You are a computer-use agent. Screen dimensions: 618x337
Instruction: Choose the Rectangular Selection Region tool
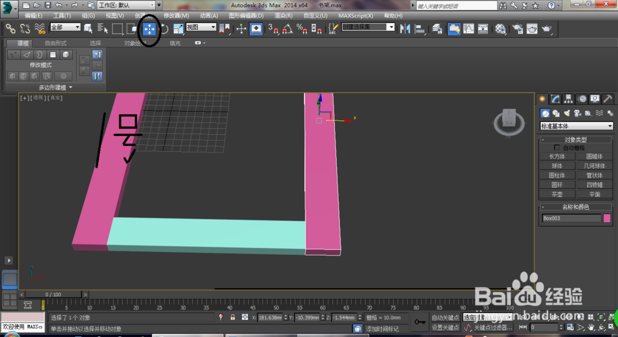[117, 28]
